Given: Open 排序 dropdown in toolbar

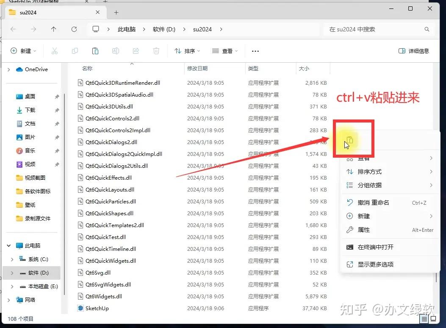Looking at the screenshot, I should click(x=187, y=51).
